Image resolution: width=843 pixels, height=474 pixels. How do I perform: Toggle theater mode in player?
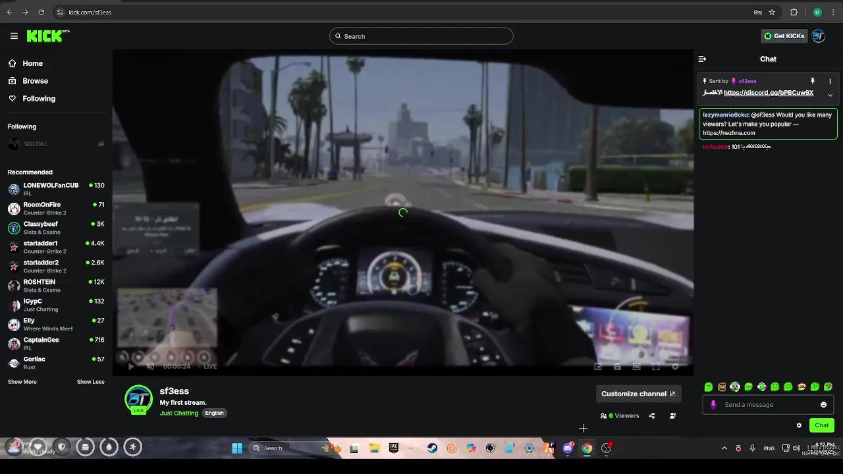[x=636, y=367]
